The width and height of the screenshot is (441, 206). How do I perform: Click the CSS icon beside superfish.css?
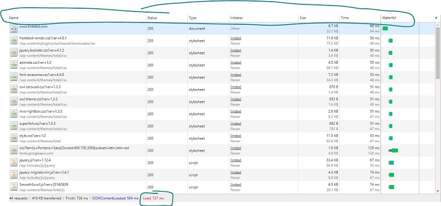pyautogui.click(x=13, y=126)
